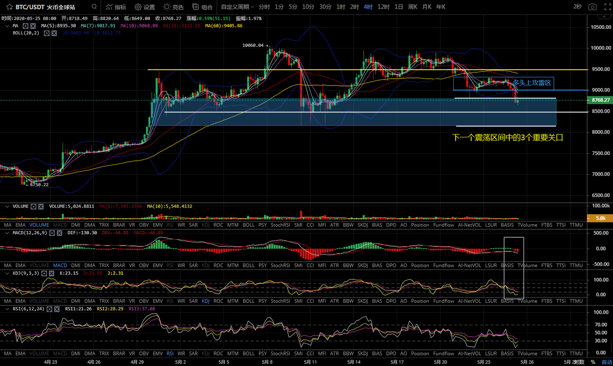
Task: Click the 5月 11 date axis label
Action: (x=310, y=362)
